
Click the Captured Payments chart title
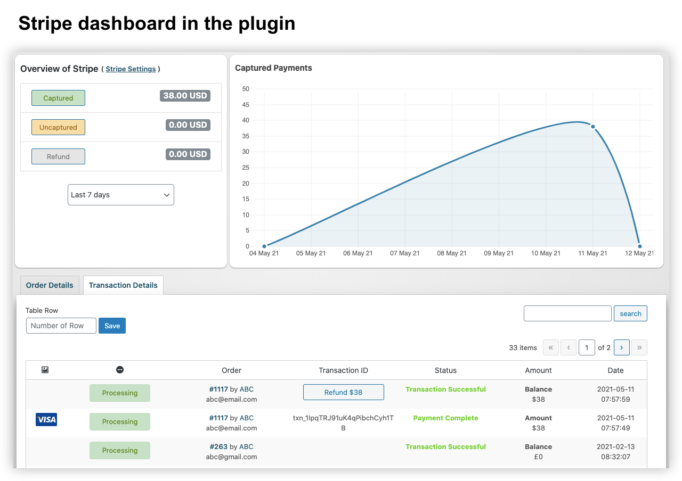[273, 68]
